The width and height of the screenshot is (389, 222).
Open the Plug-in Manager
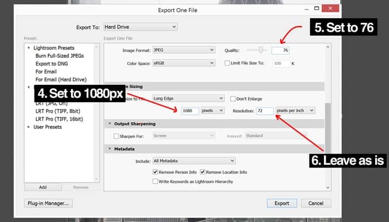48,203
